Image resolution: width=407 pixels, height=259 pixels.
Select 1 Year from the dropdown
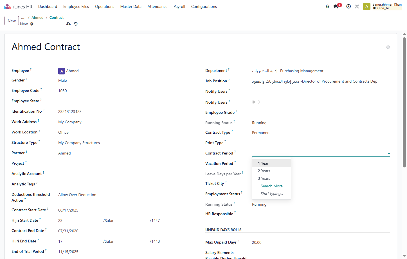point(271,163)
